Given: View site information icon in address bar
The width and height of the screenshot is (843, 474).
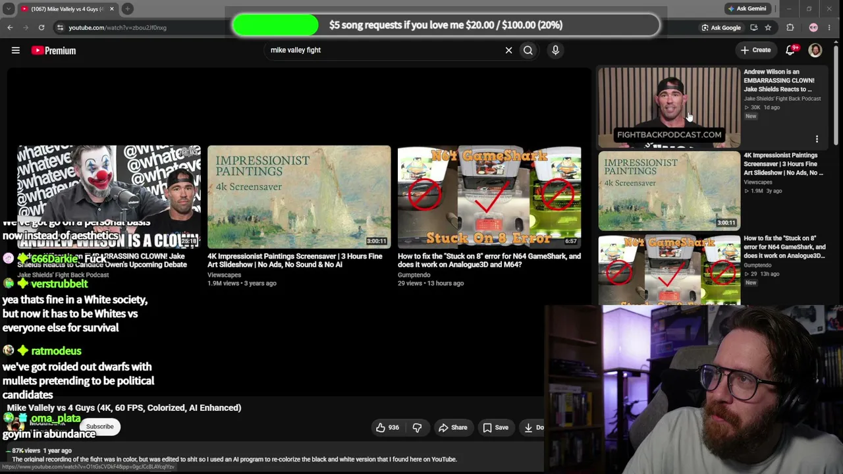Looking at the screenshot, I should (x=60, y=28).
